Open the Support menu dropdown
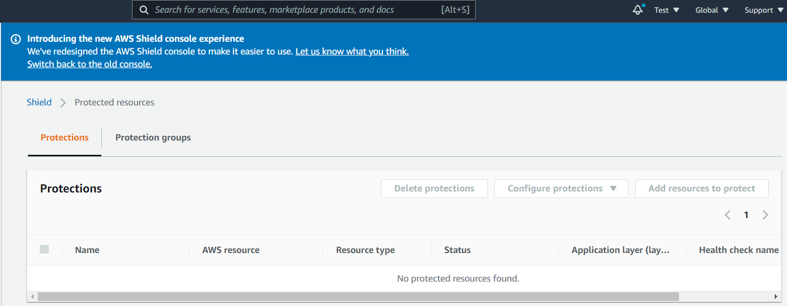This screenshot has width=787, height=306. [x=764, y=10]
